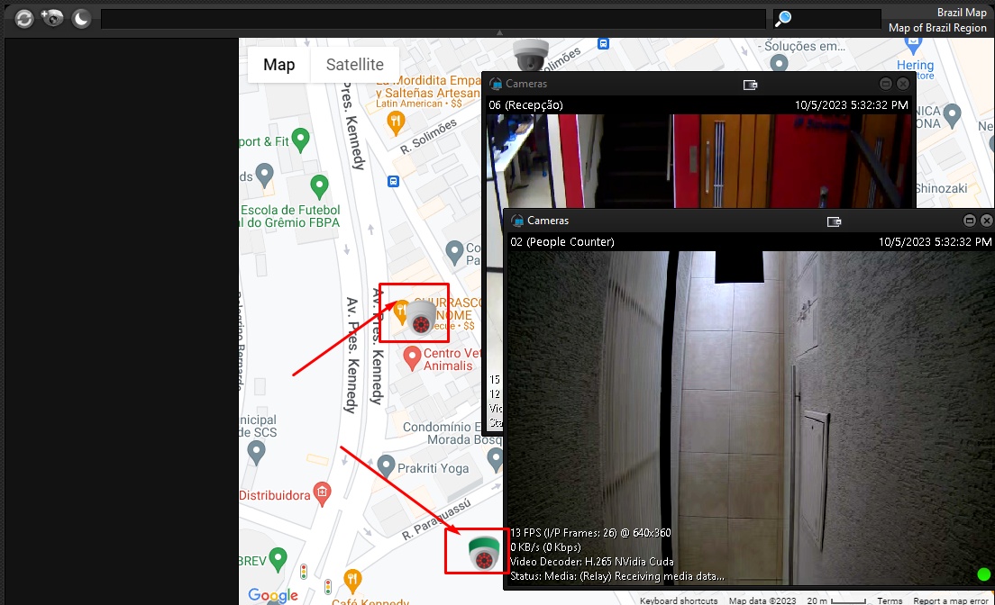Click the timestamp in the People Counter window
The height and width of the screenshot is (605, 995).
[x=935, y=241]
